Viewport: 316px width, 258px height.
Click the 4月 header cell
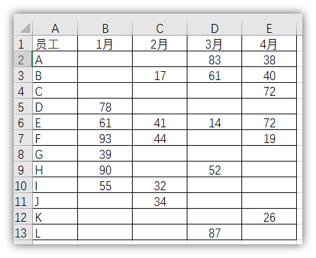(x=269, y=43)
